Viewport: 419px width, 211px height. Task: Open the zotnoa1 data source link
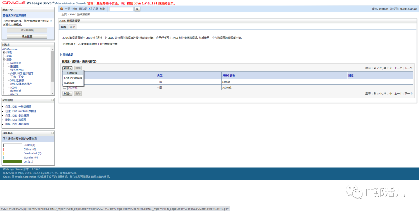pos(73,87)
